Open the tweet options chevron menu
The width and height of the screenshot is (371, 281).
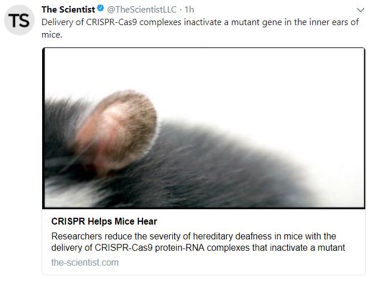click(360, 10)
